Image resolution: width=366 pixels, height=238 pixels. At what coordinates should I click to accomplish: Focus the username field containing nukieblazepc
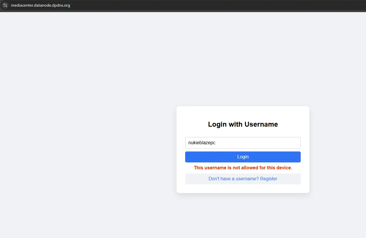[243, 143]
